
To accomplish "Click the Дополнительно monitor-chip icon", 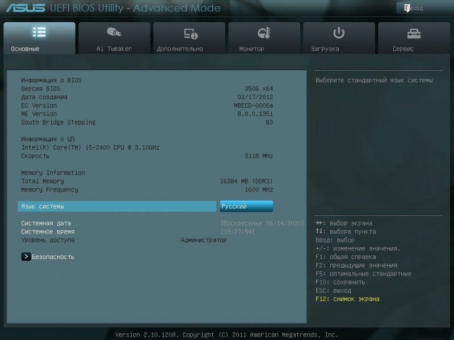I will tap(189, 33).
